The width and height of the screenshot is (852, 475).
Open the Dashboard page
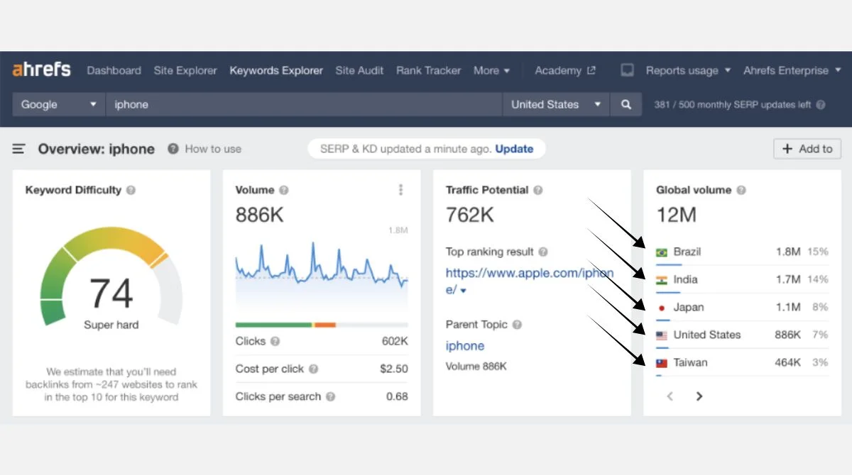pos(114,70)
